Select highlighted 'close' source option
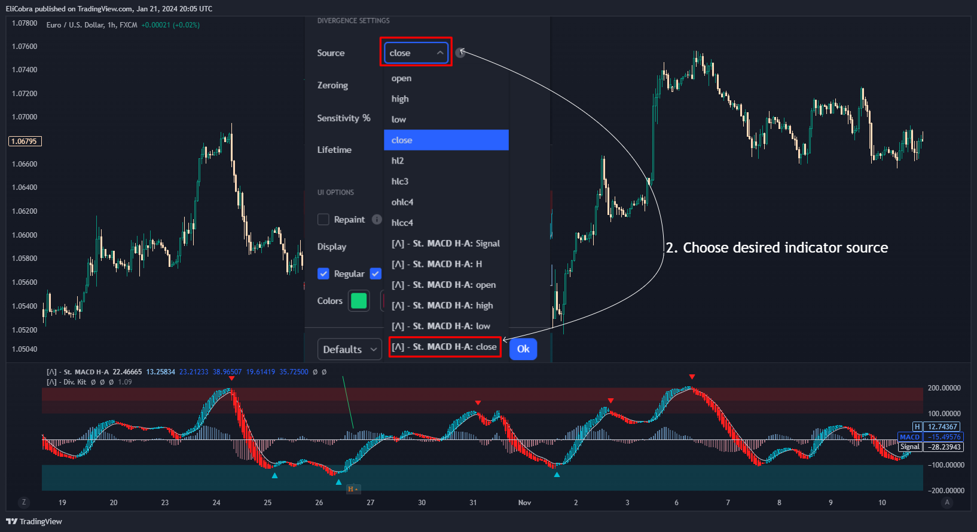 tap(446, 140)
